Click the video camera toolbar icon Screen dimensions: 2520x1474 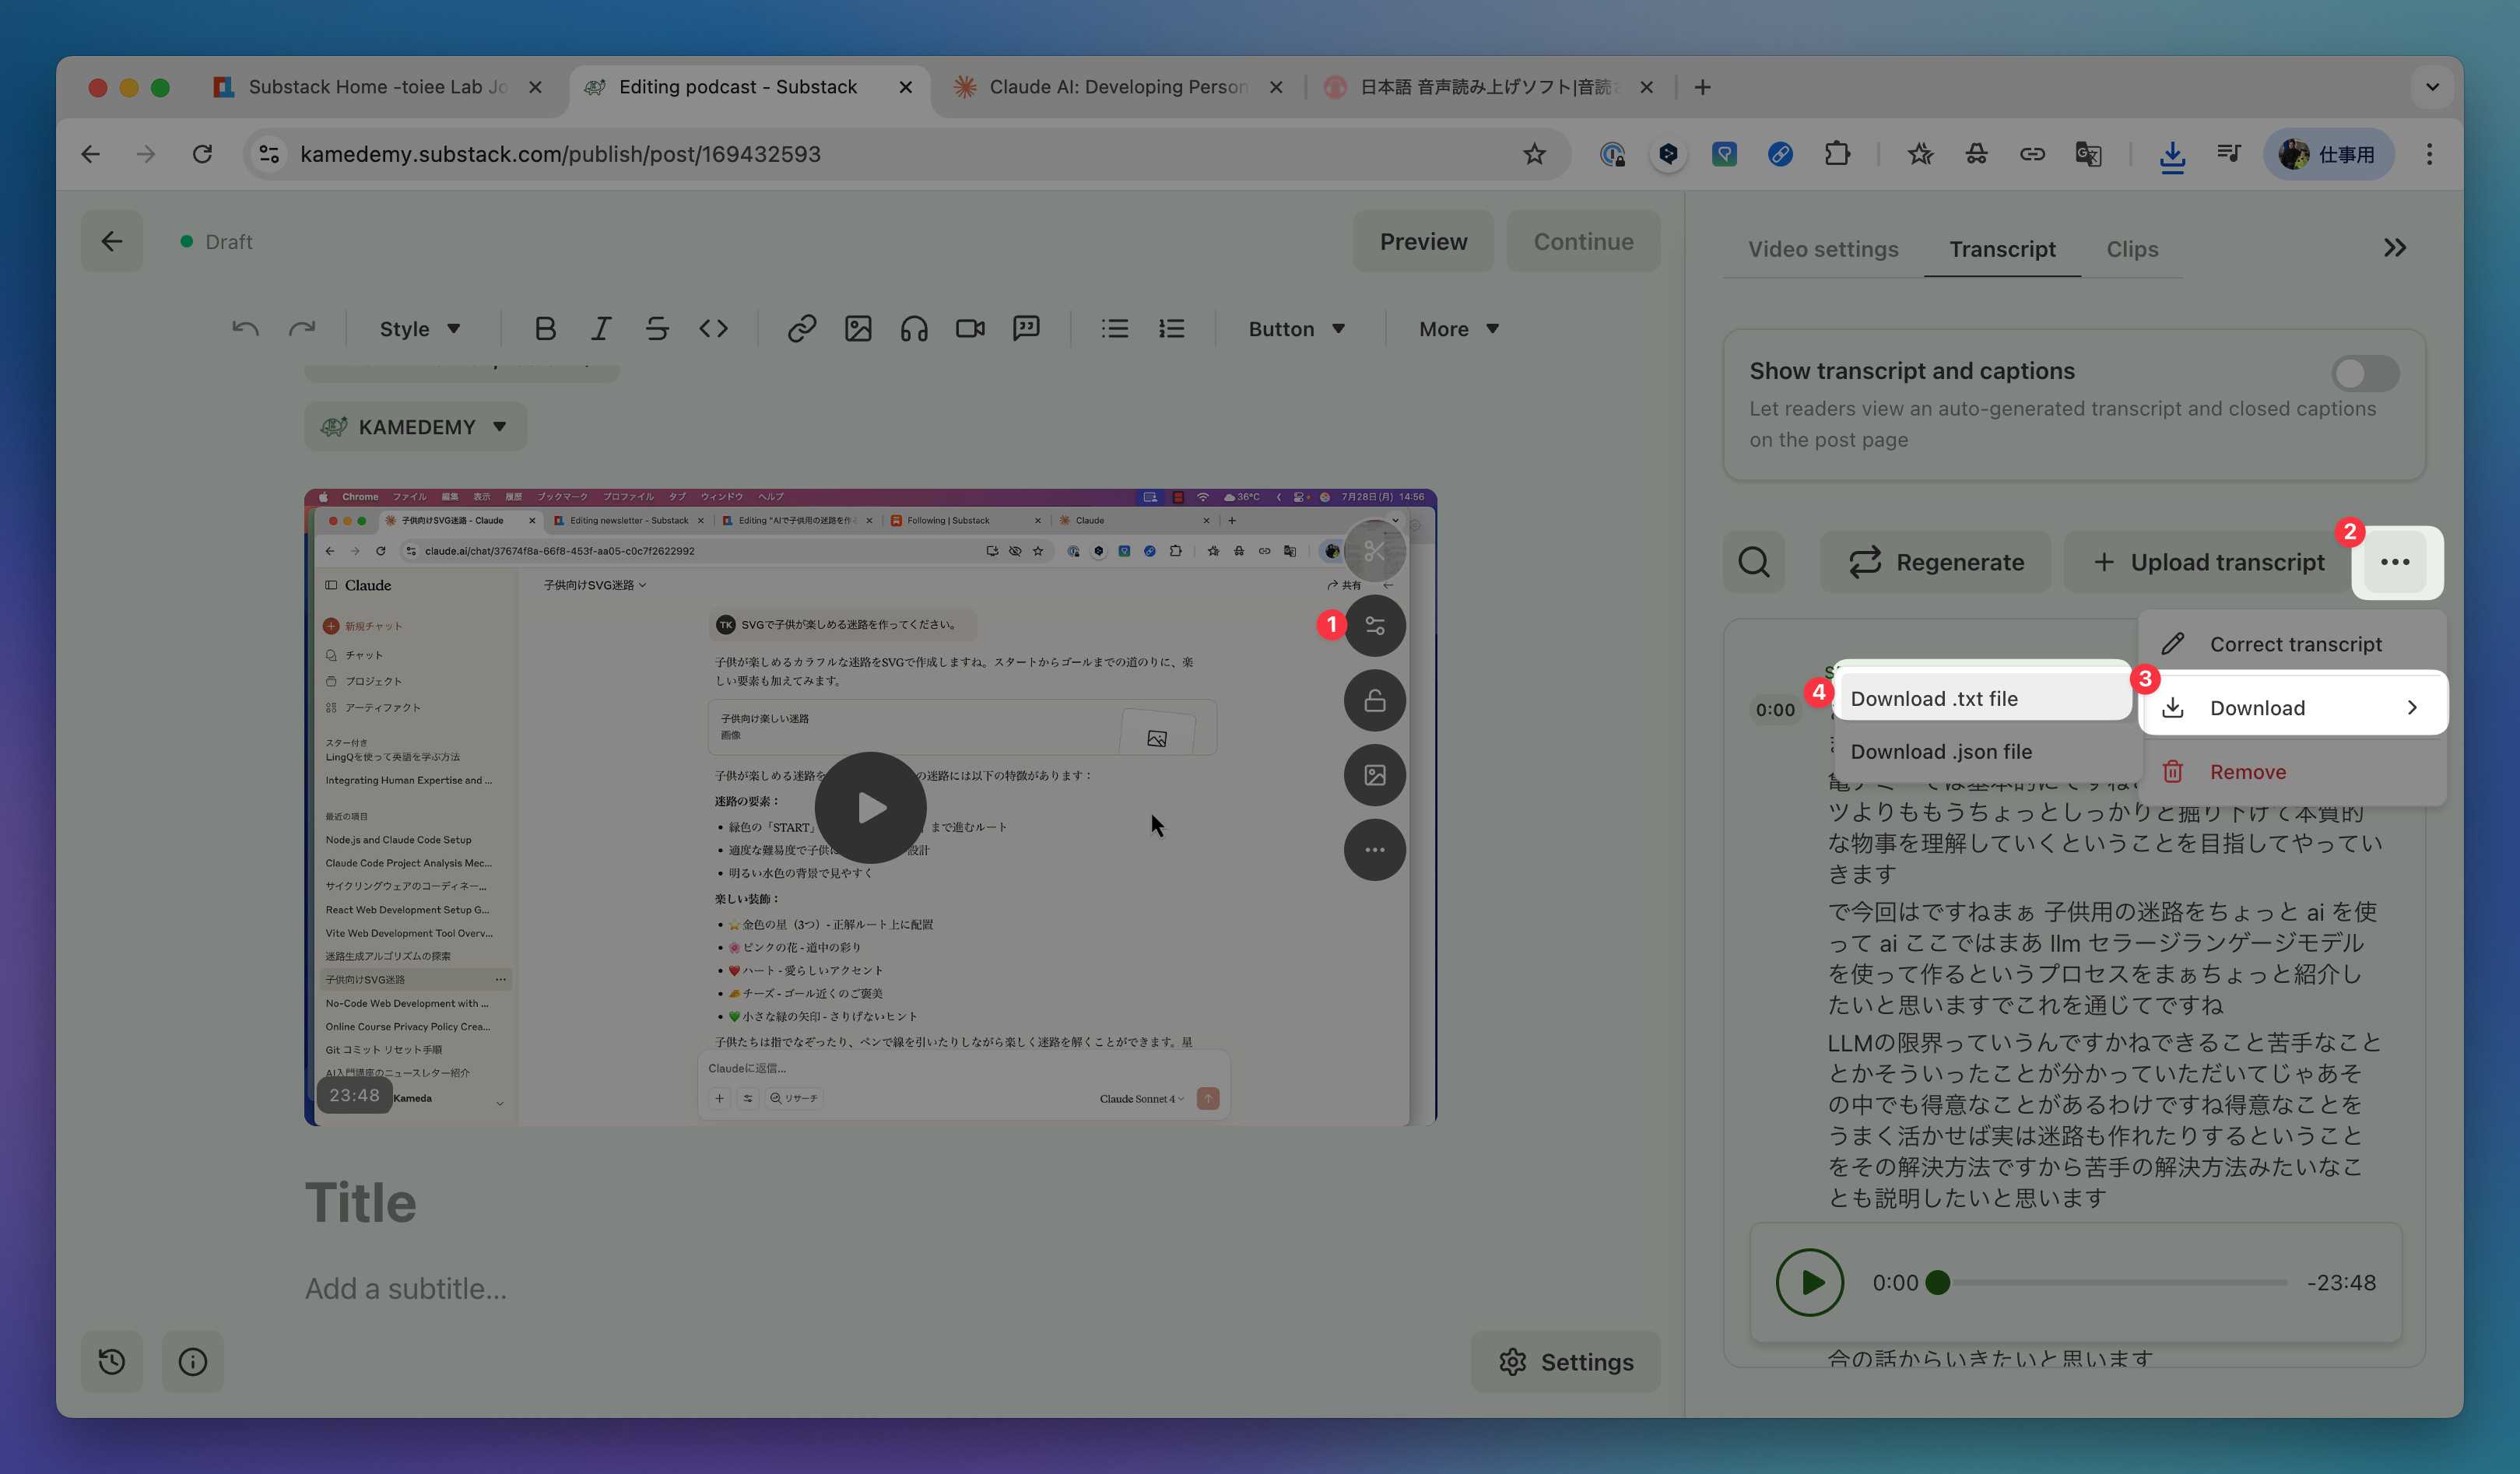970,329
